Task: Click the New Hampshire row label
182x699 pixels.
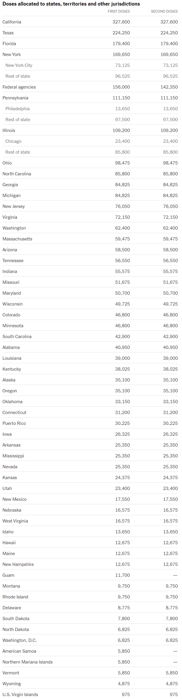Action: coord(18,564)
